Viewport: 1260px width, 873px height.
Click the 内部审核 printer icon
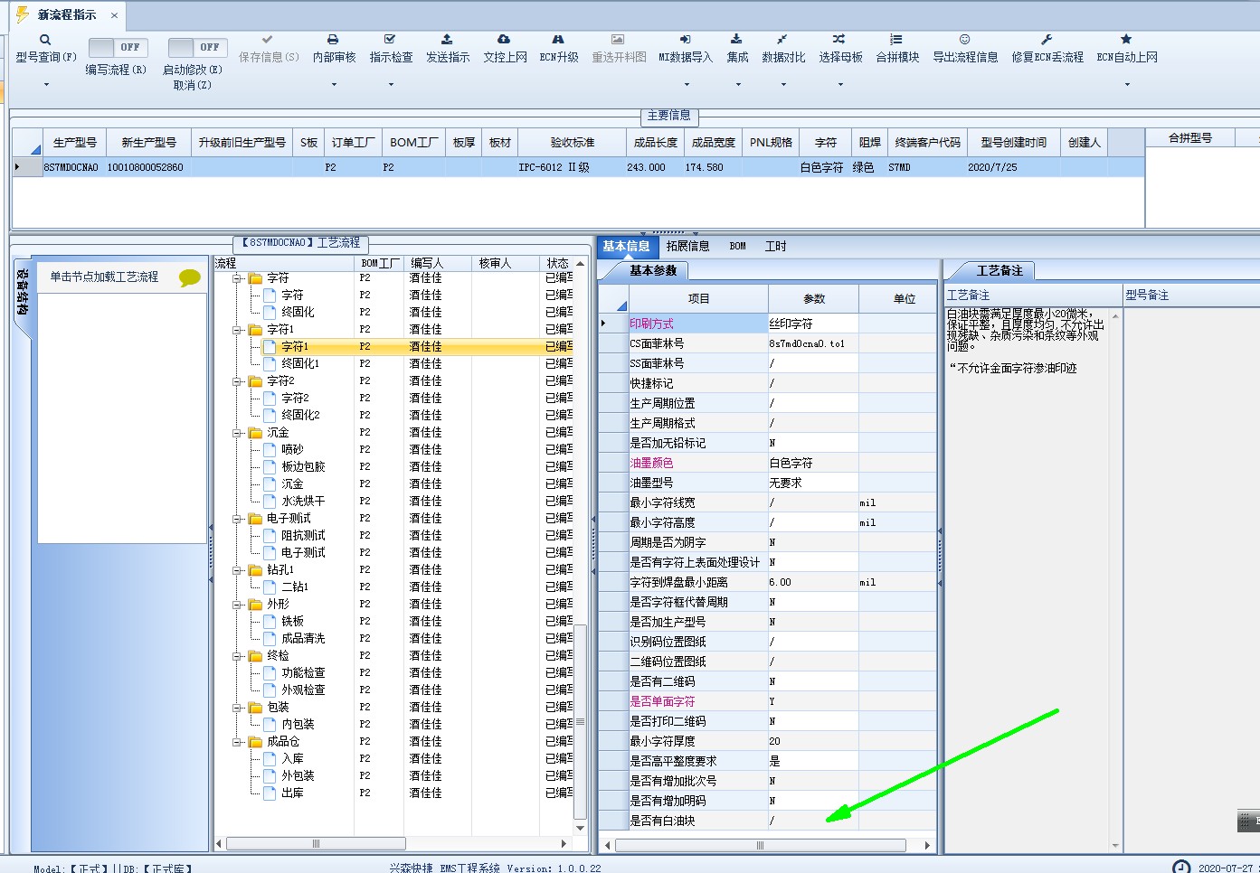[x=333, y=40]
